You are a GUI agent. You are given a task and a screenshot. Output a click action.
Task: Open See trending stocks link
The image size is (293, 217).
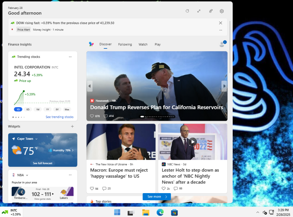pos(59,117)
